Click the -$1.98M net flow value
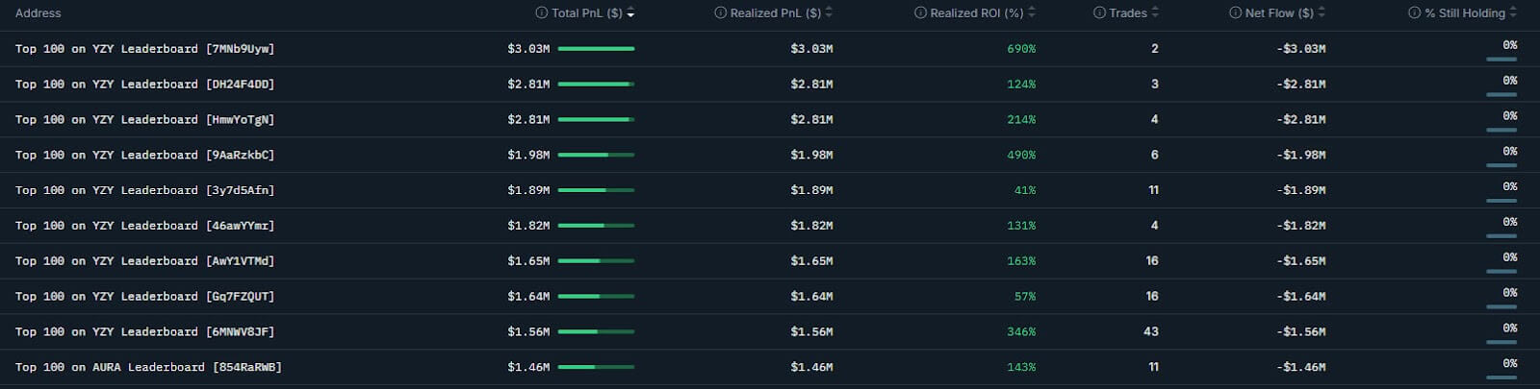The image size is (1540, 389). 1301,155
